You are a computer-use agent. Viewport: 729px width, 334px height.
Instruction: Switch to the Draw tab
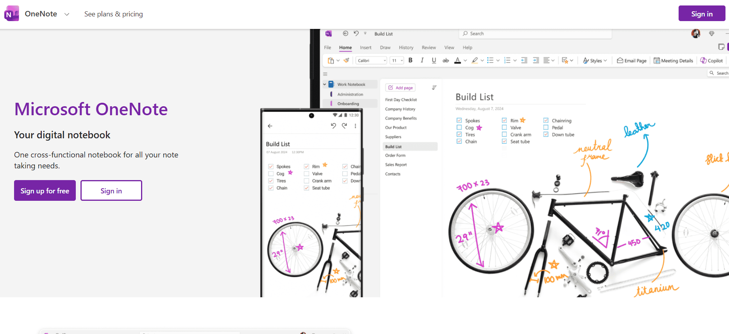[x=385, y=48]
